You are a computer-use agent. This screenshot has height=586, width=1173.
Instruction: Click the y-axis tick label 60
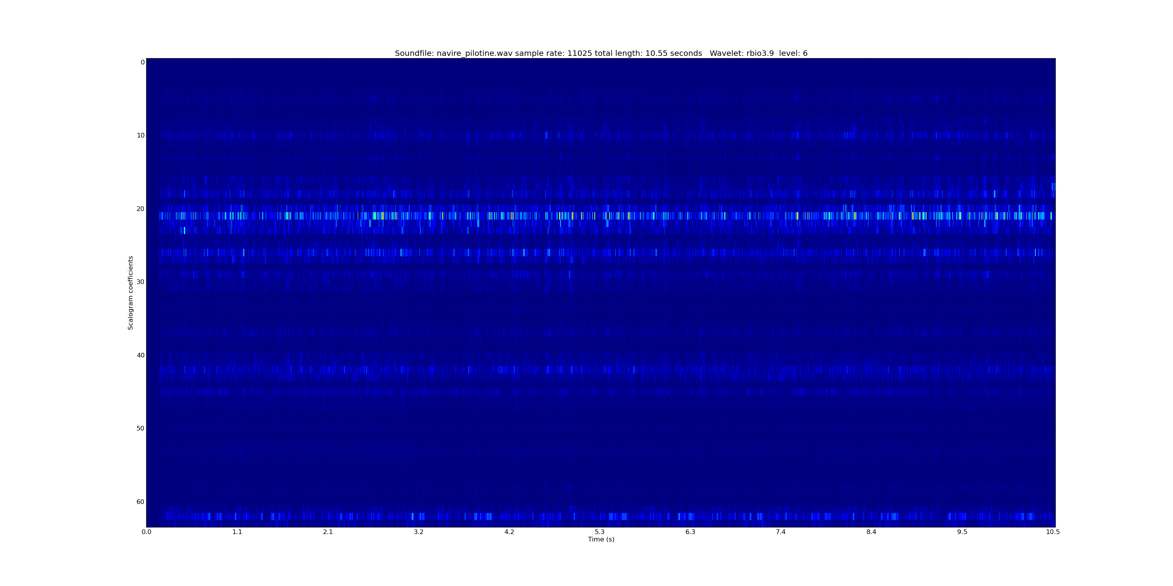click(140, 502)
